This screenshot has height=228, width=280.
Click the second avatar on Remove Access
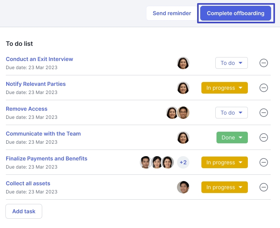[183, 113]
